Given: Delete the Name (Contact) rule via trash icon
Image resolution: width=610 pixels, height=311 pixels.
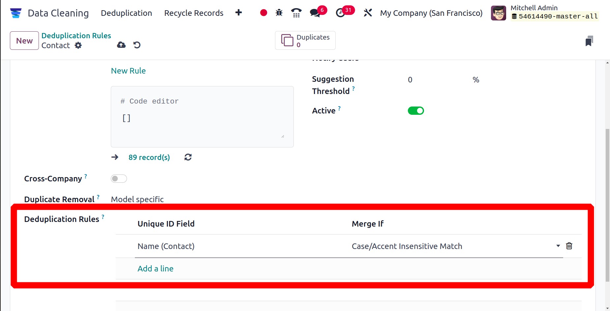Looking at the screenshot, I should coord(569,246).
